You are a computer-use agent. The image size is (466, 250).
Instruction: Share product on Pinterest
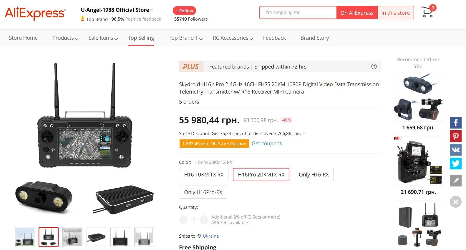(x=455, y=136)
